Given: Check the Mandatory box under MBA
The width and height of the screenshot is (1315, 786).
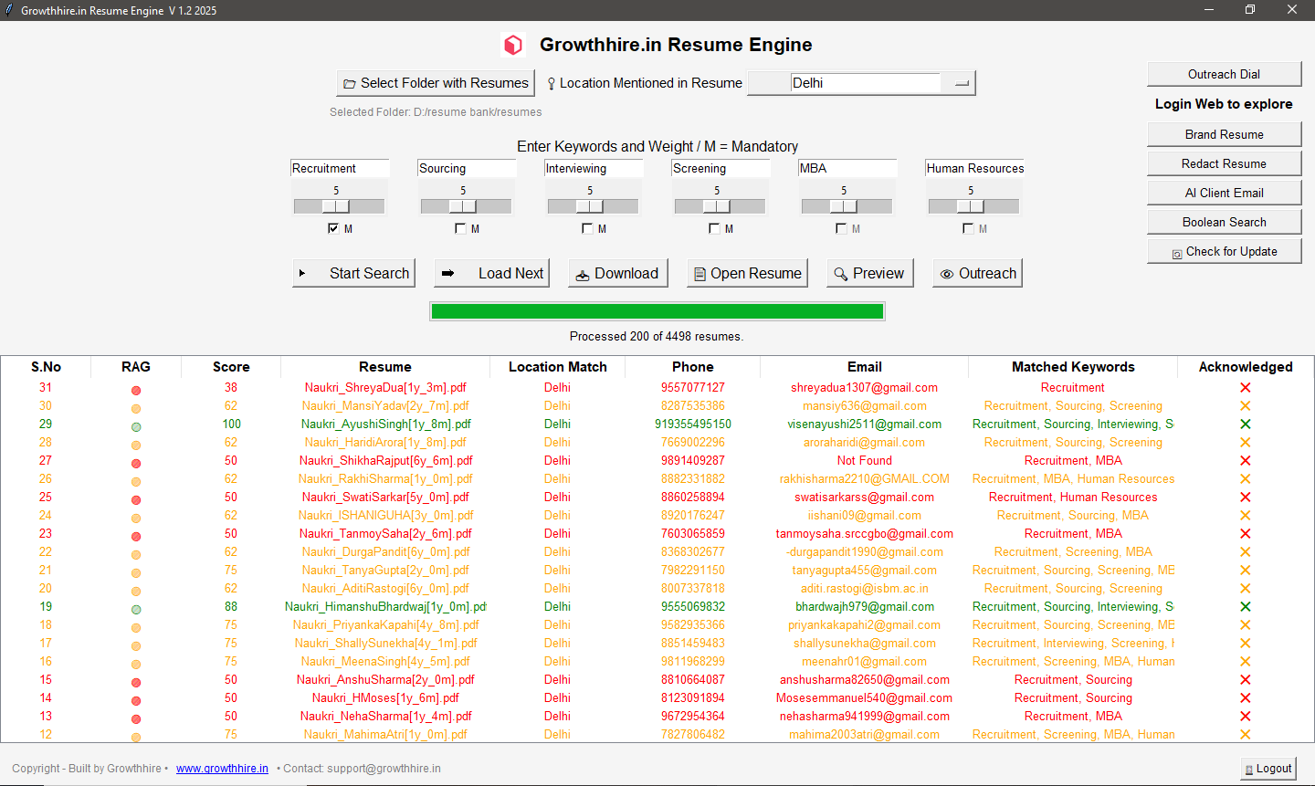Looking at the screenshot, I should (x=841, y=228).
